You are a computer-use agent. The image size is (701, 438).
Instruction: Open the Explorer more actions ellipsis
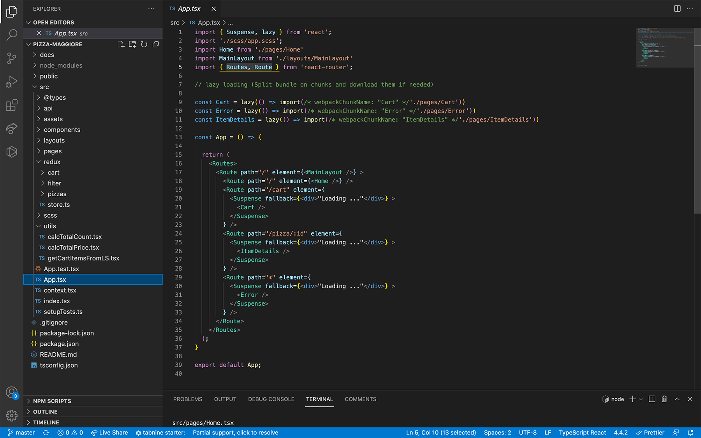point(151,9)
